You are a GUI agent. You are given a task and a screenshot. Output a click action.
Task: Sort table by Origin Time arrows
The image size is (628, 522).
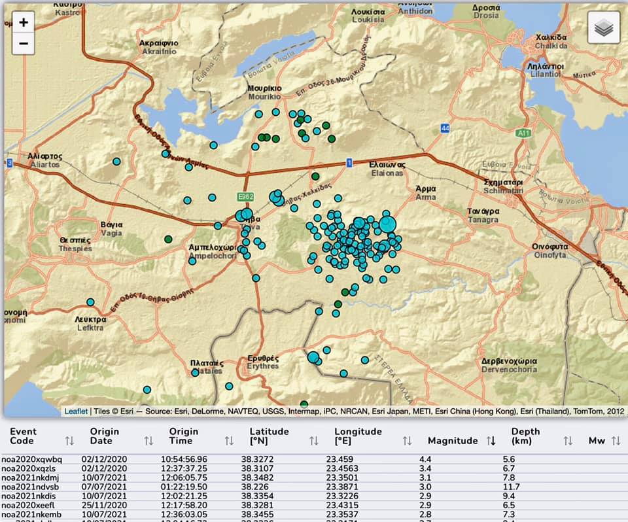pos(229,440)
